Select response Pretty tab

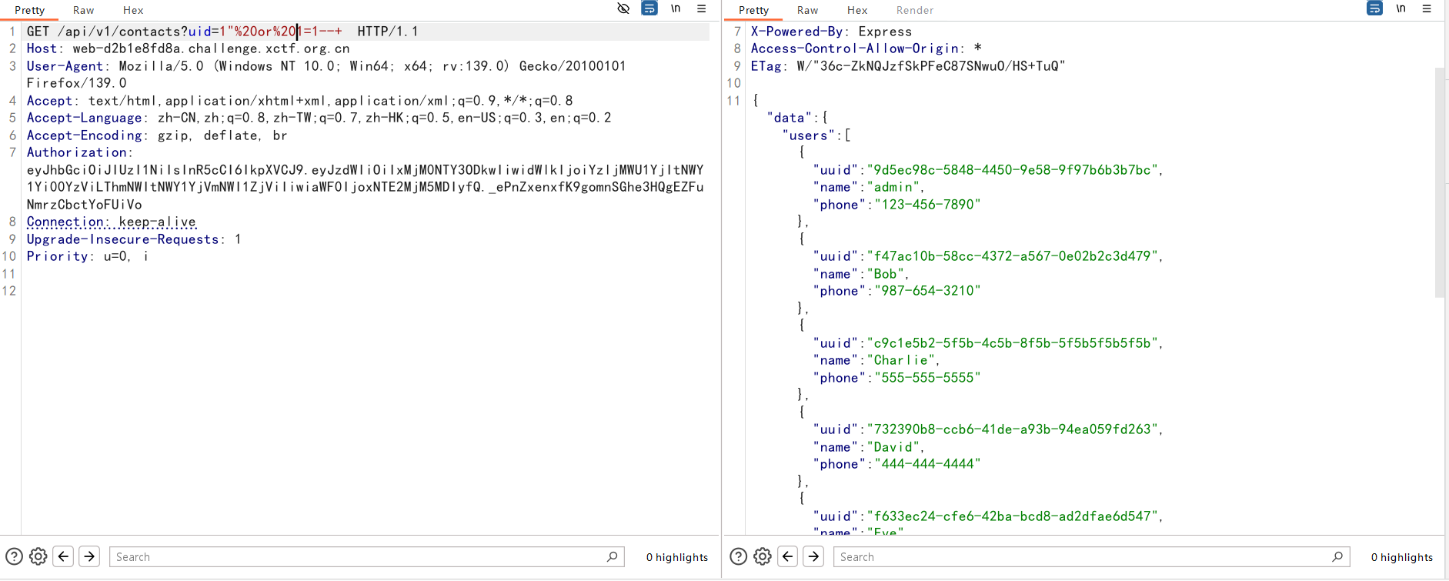753,10
